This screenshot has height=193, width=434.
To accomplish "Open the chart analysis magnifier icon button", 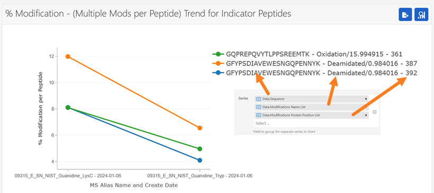I will (421, 14).
